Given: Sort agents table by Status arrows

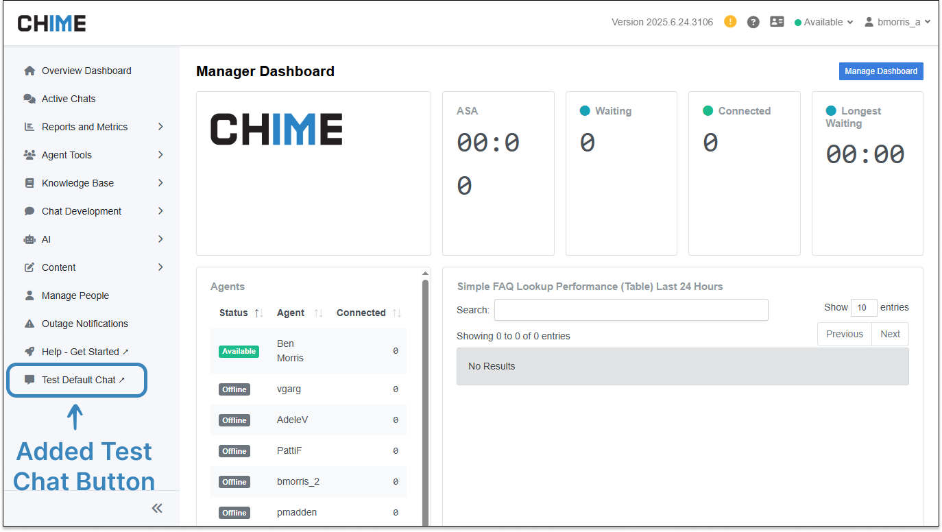Looking at the screenshot, I should click(258, 313).
